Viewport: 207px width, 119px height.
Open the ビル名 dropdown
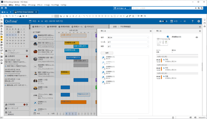(x=127, y=42)
